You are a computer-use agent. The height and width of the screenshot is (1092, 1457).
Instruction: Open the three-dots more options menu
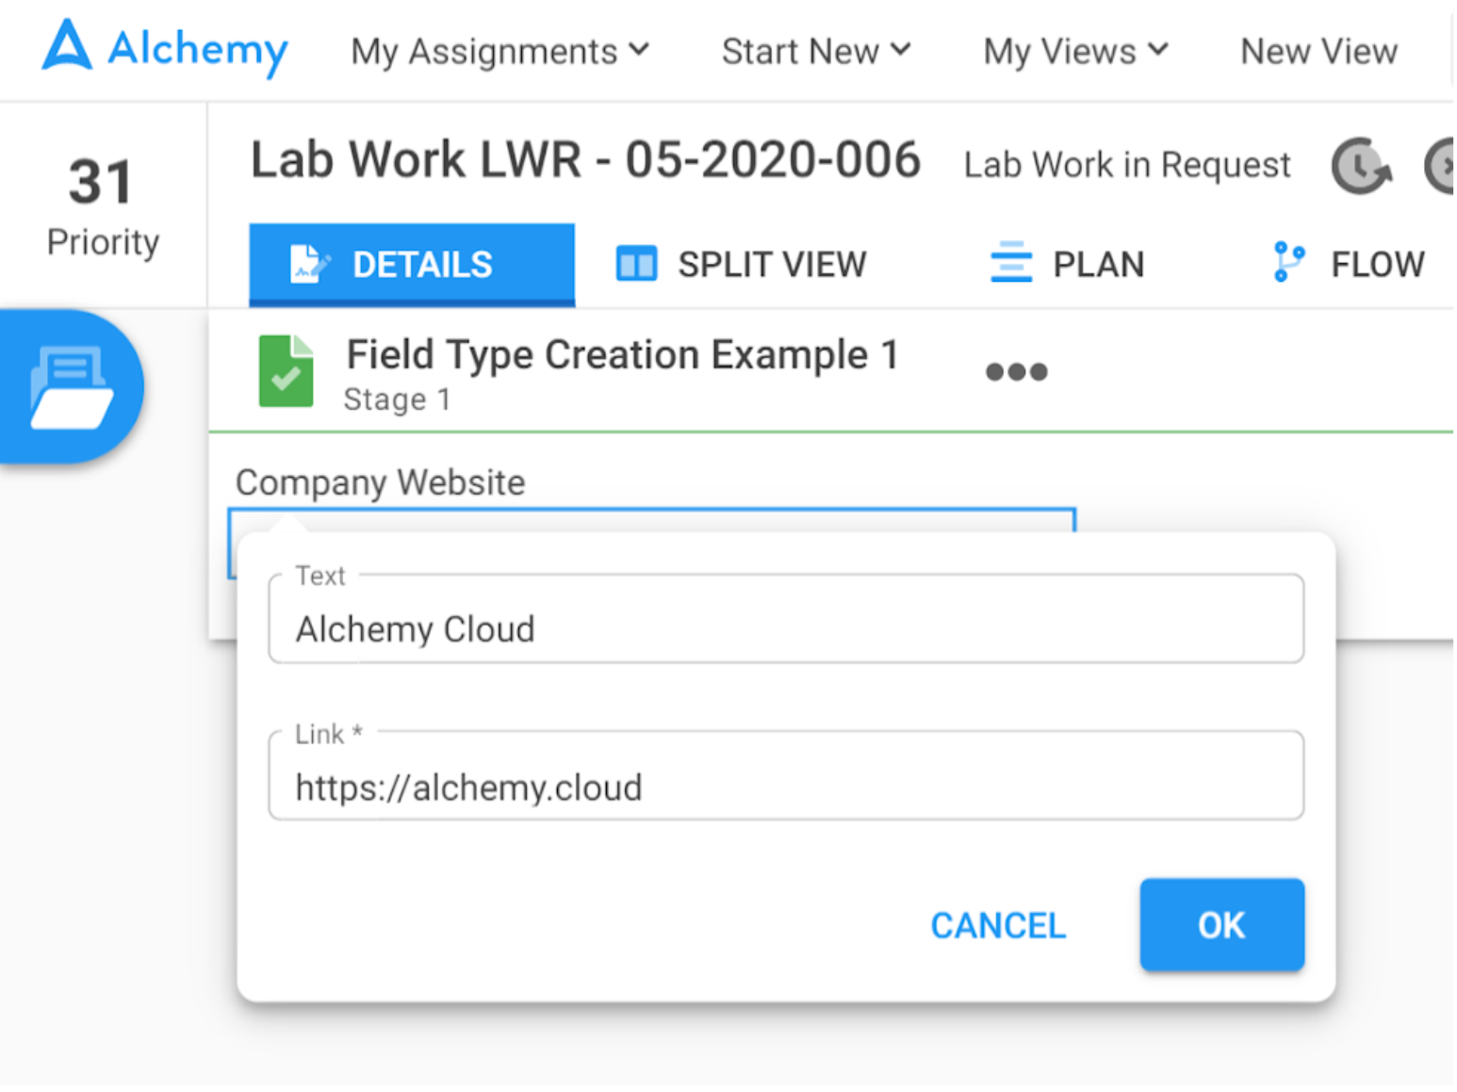point(1016,372)
